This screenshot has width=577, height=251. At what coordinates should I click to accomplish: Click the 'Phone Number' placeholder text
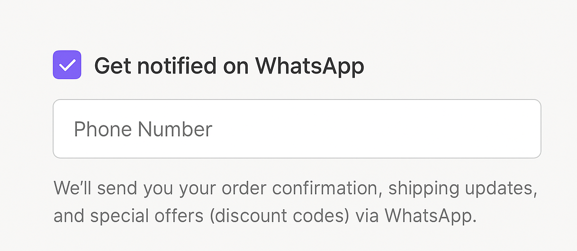click(x=143, y=129)
